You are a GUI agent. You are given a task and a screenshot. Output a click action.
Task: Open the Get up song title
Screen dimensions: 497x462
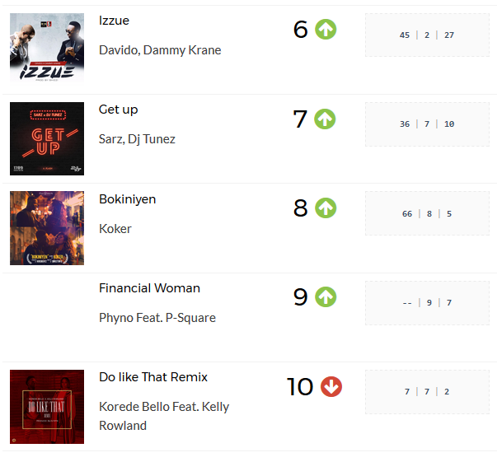tap(118, 110)
